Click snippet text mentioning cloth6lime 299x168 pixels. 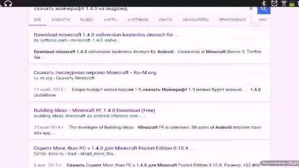pos(147,92)
